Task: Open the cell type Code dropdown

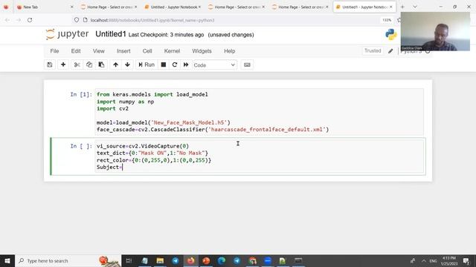Action: 214,65
